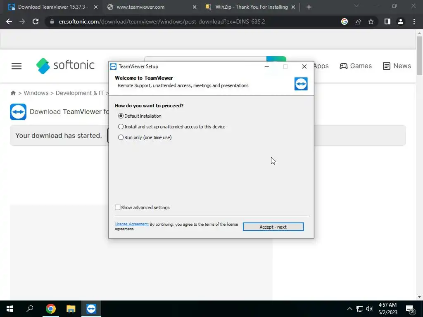Open volume control tray icon
The image size is (423, 317).
369,309
